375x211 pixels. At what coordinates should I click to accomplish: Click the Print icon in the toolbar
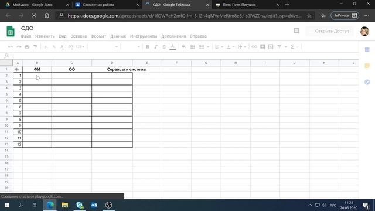(x=27, y=47)
